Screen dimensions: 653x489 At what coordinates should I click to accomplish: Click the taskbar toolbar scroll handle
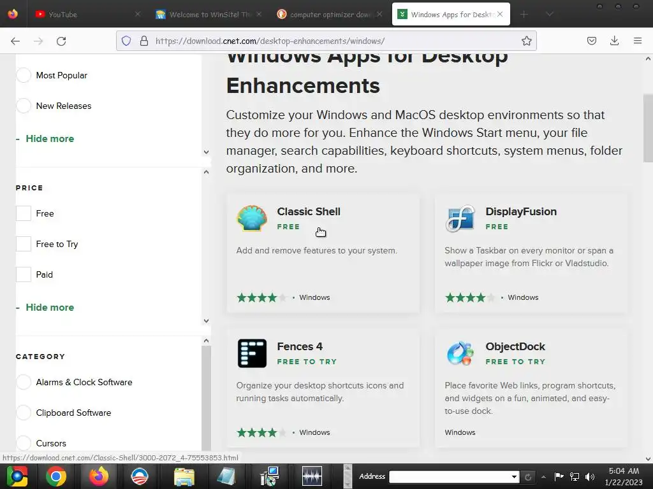tap(348, 476)
